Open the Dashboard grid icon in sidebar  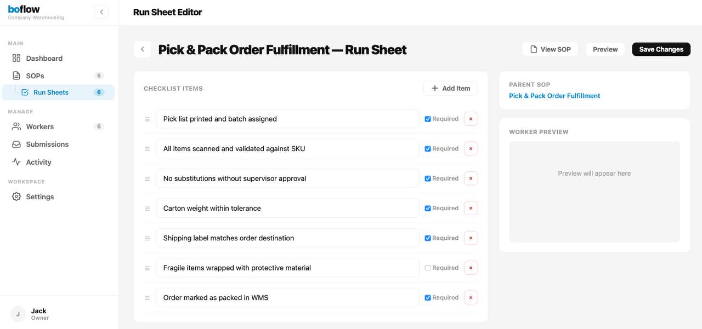click(16, 58)
